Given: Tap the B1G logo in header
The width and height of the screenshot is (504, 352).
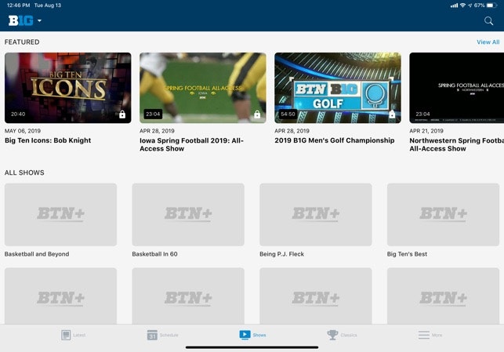Looking at the screenshot, I should [20, 21].
